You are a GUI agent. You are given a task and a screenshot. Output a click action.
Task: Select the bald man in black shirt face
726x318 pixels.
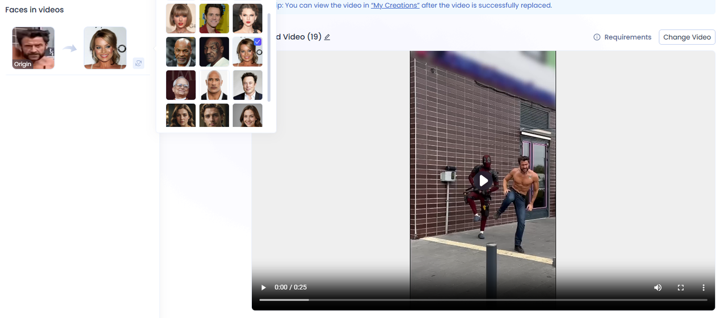214,85
